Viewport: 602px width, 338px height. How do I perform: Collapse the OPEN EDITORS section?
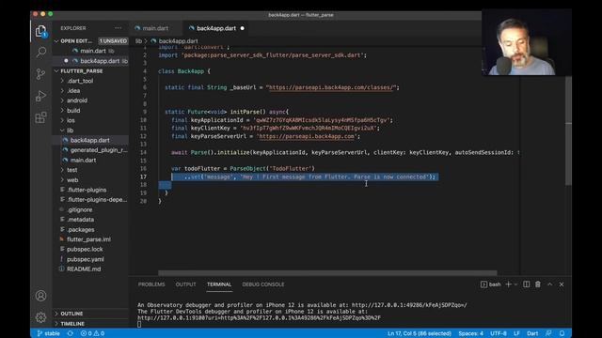(x=76, y=41)
